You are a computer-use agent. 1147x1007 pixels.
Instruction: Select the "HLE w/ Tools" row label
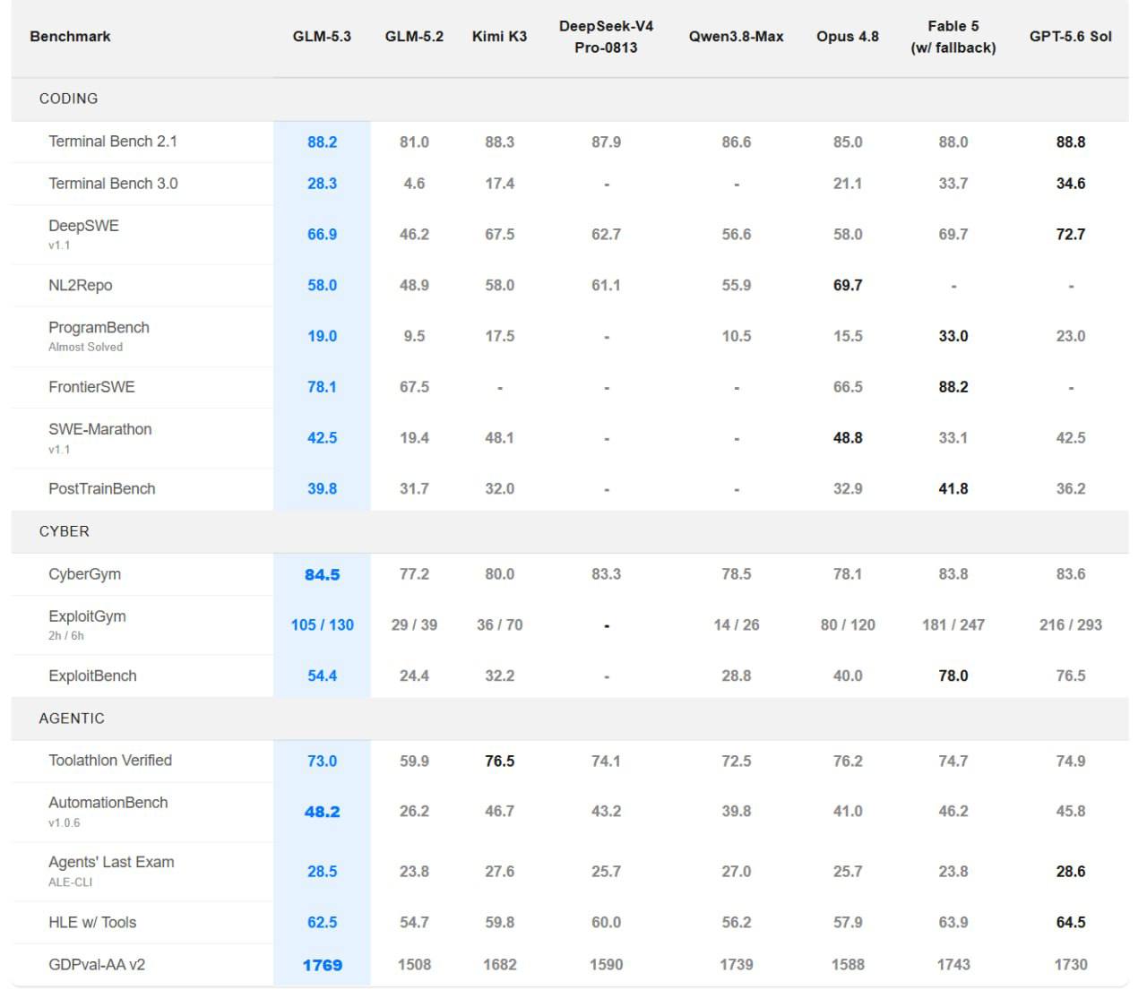92,923
